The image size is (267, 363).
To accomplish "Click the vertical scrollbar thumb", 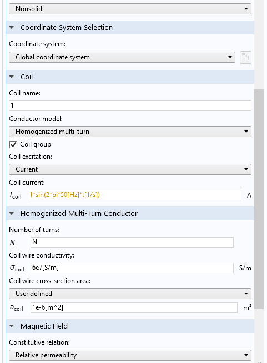I will coord(259,199).
